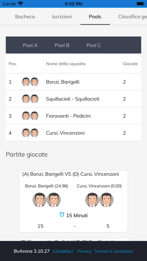
Task: Switch to the Bacheca tab
Action: point(25,16)
